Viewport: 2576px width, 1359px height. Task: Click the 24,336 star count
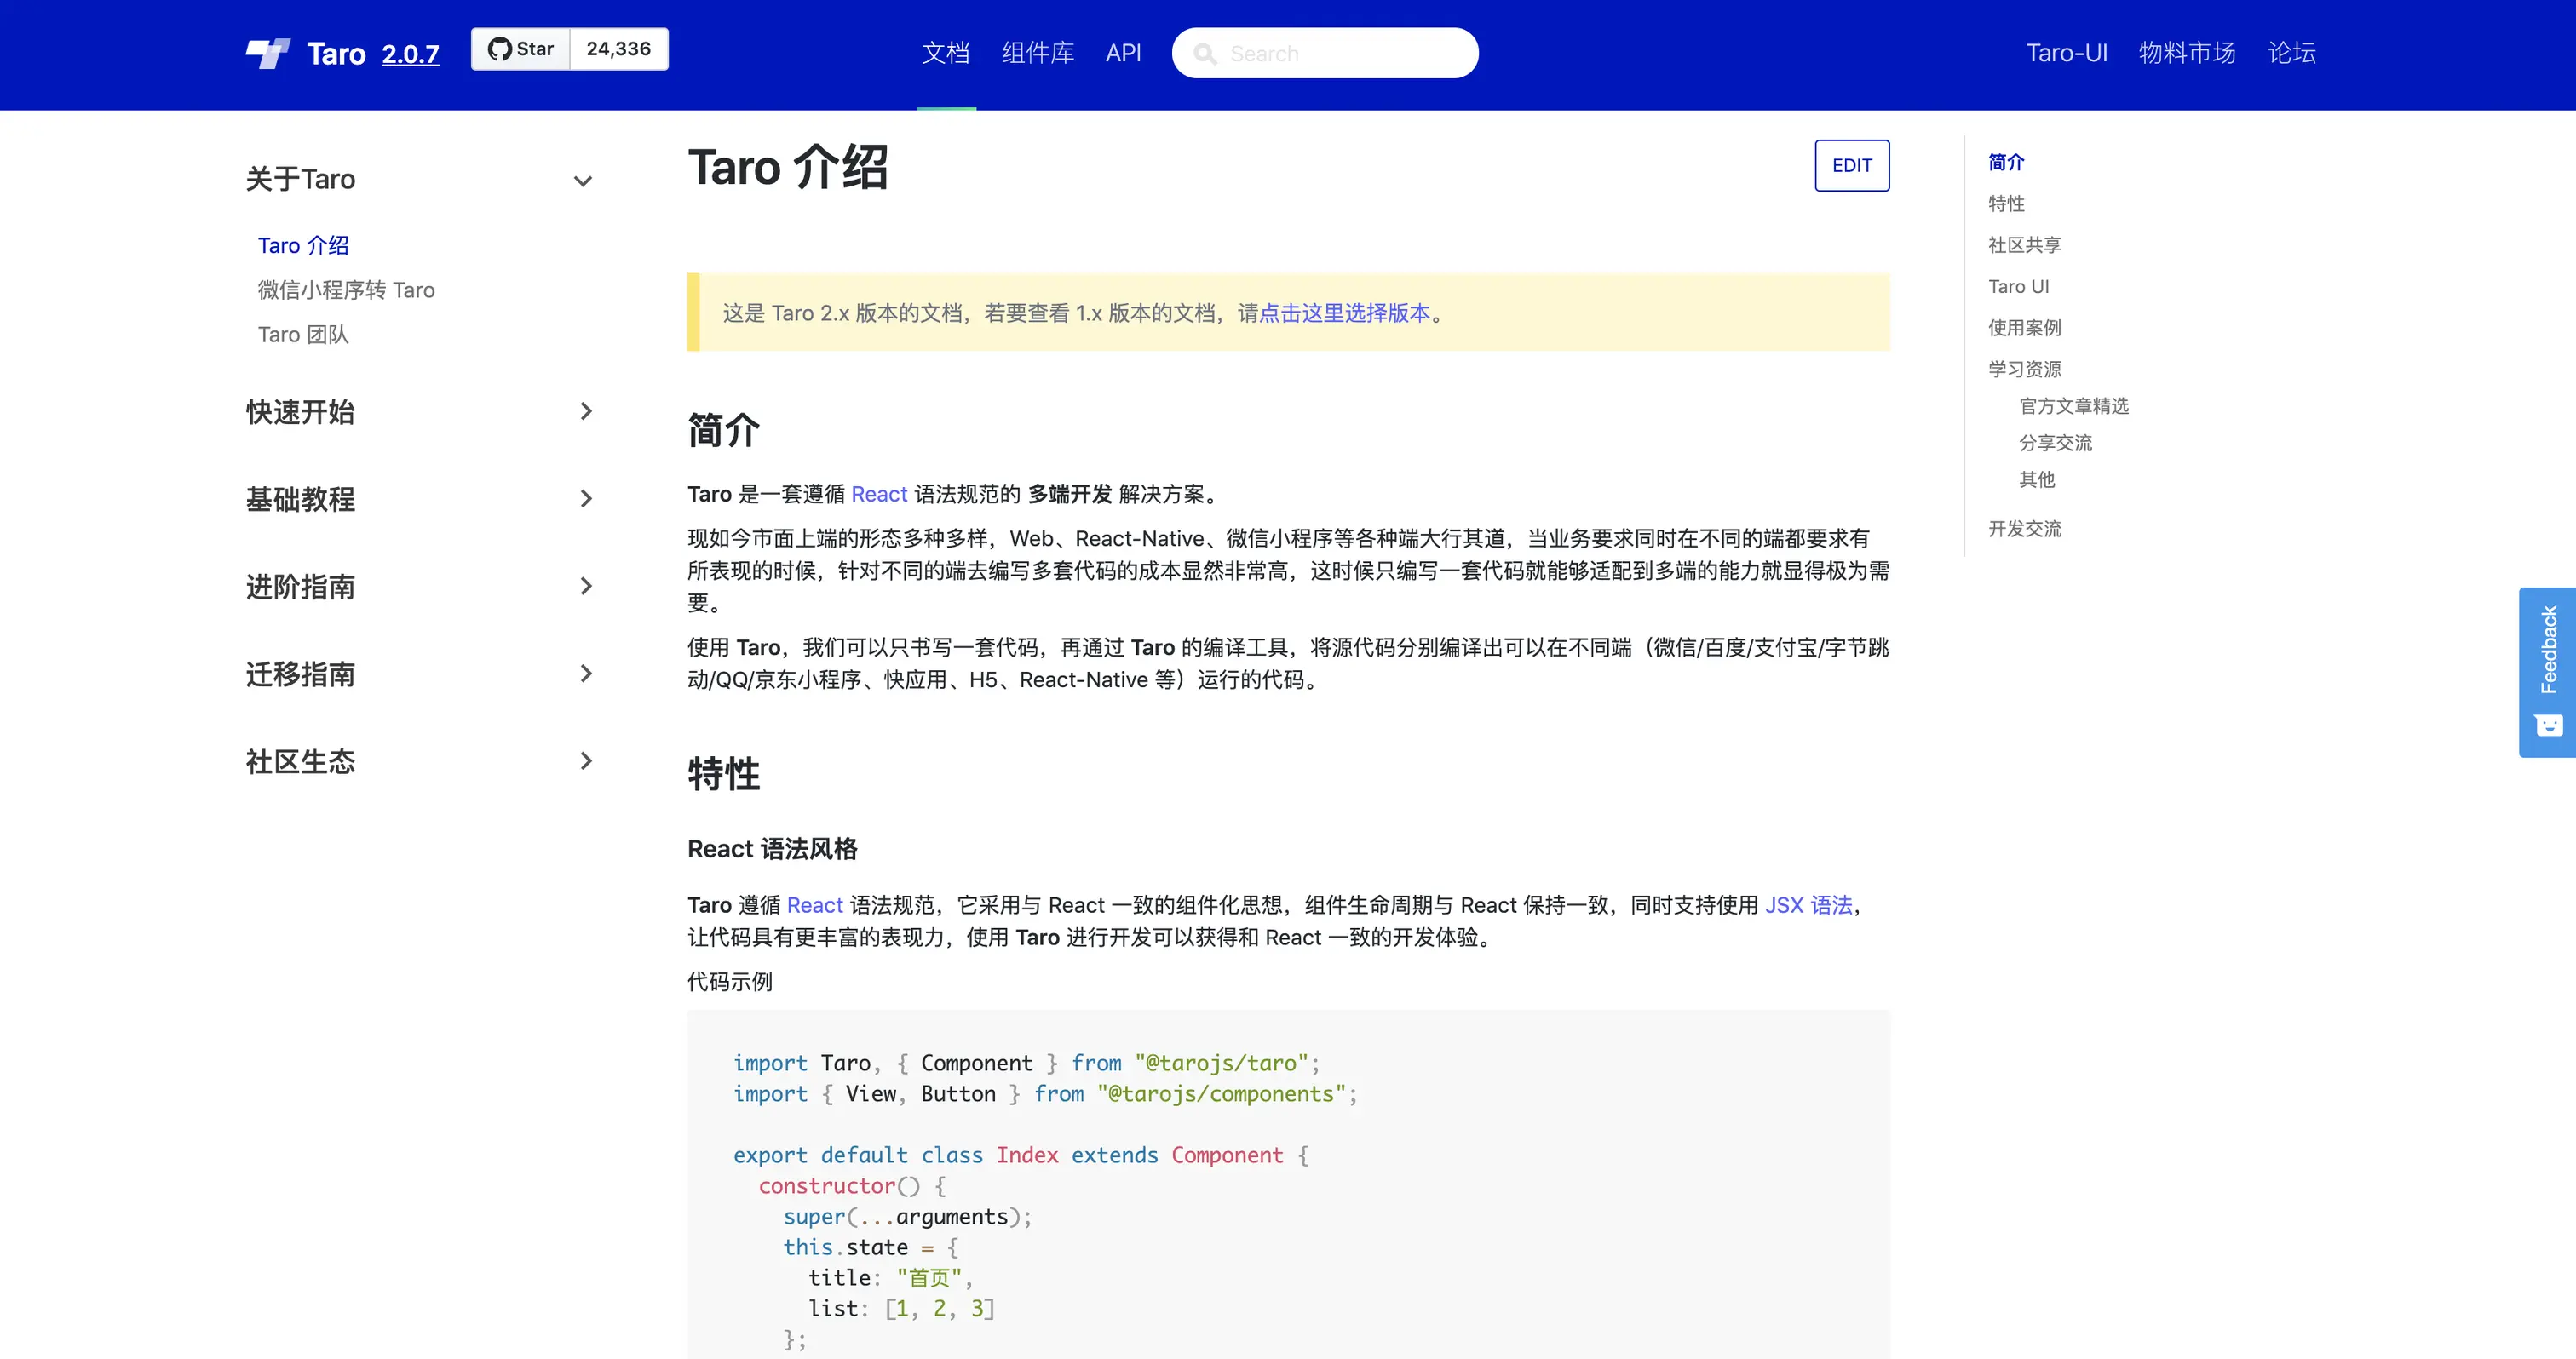tap(617, 48)
